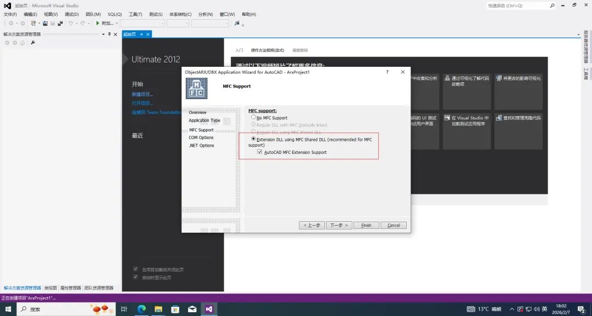The image size is (592, 316).
Task: Open File Explorer from the taskbar
Action: pyautogui.click(x=158, y=309)
